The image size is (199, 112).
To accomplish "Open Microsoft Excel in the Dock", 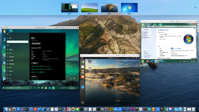I will point(166,109).
